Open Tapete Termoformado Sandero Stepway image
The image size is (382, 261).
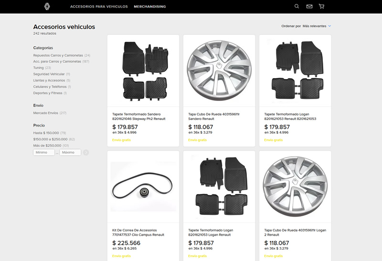pyautogui.click(x=143, y=70)
